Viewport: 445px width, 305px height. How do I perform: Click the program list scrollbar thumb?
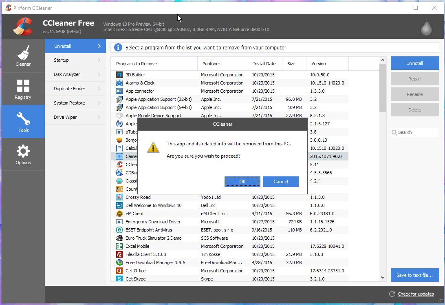383,88
